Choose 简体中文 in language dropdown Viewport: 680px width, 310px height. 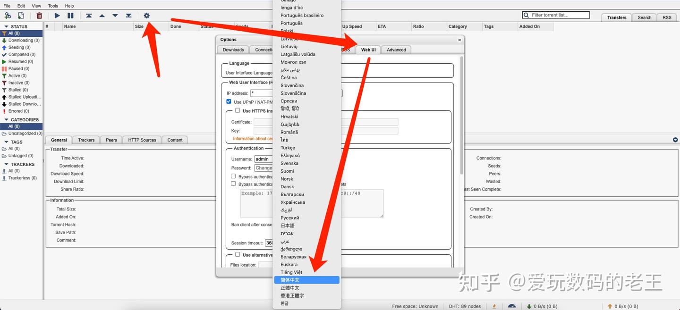pyautogui.click(x=307, y=280)
